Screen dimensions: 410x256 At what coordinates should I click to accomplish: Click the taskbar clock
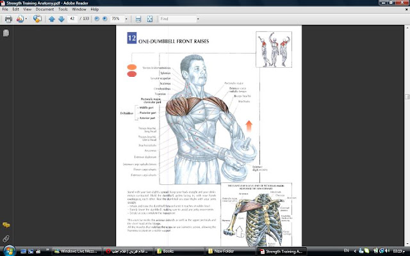click(398, 251)
